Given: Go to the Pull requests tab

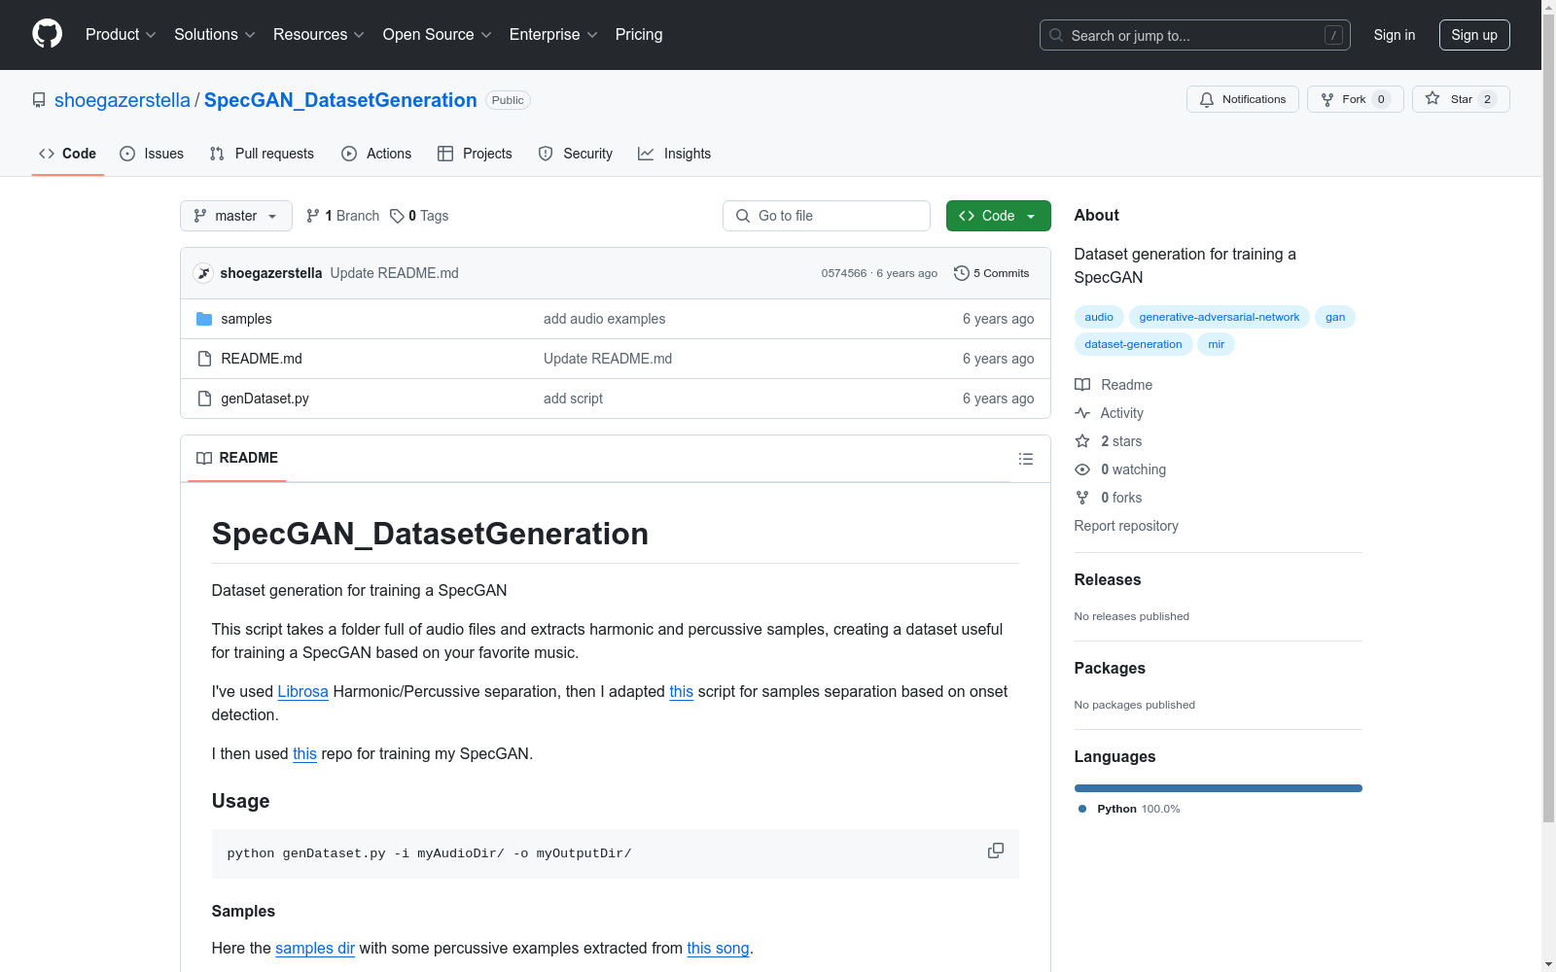Looking at the screenshot, I should click(262, 154).
